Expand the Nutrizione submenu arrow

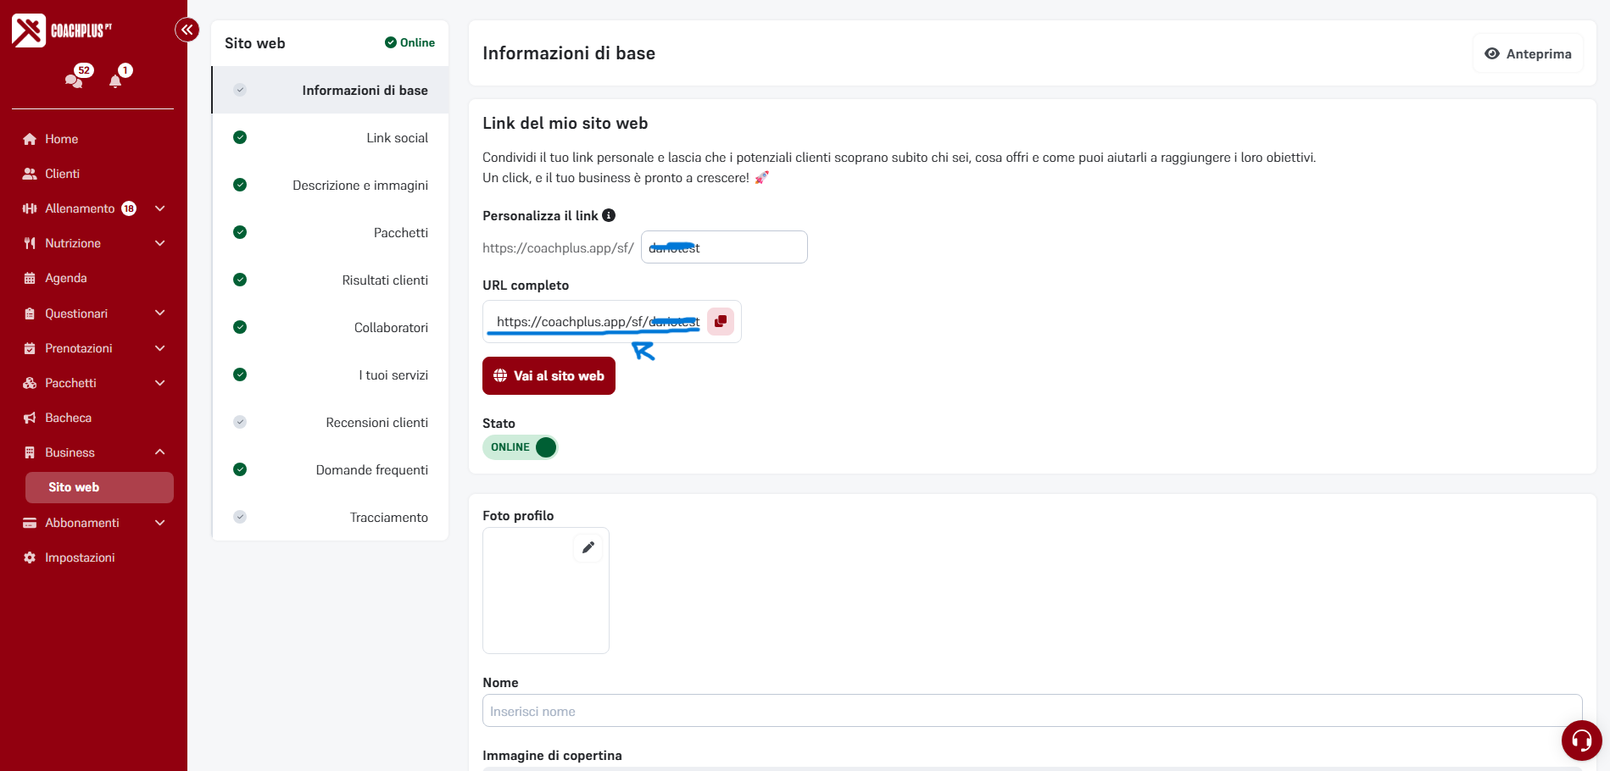point(159,243)
